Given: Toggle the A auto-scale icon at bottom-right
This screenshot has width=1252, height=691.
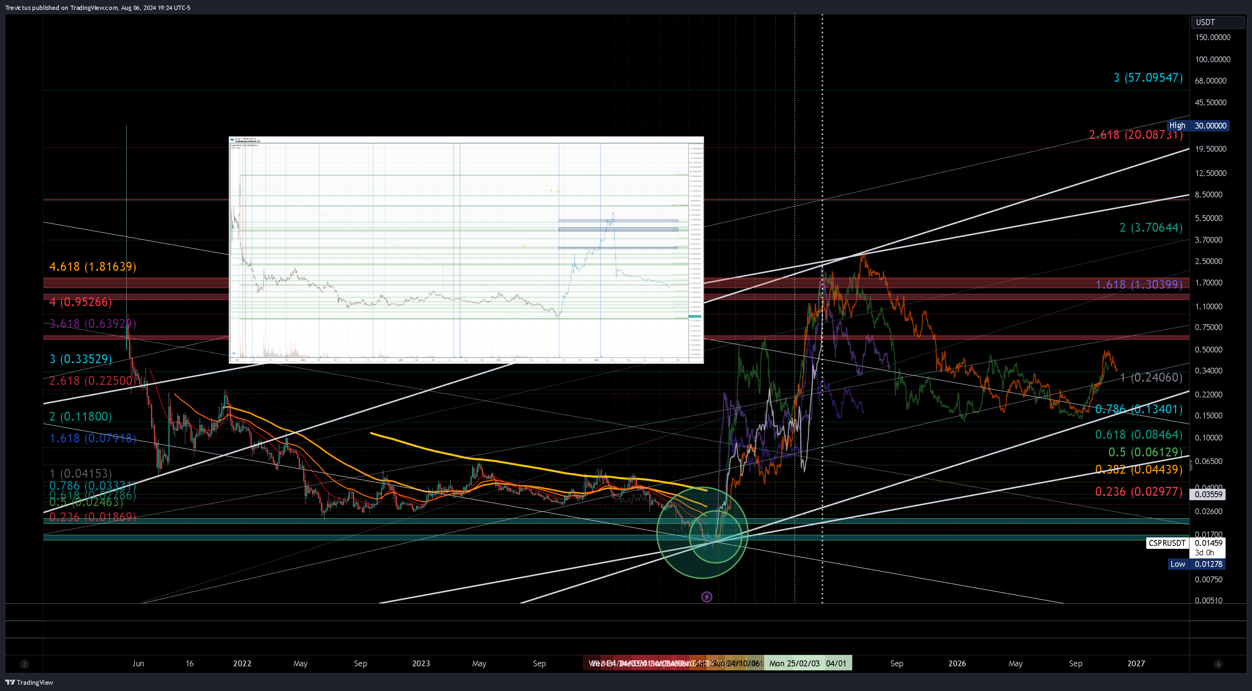Looking at the screenshot, I should pos(1218,664).
